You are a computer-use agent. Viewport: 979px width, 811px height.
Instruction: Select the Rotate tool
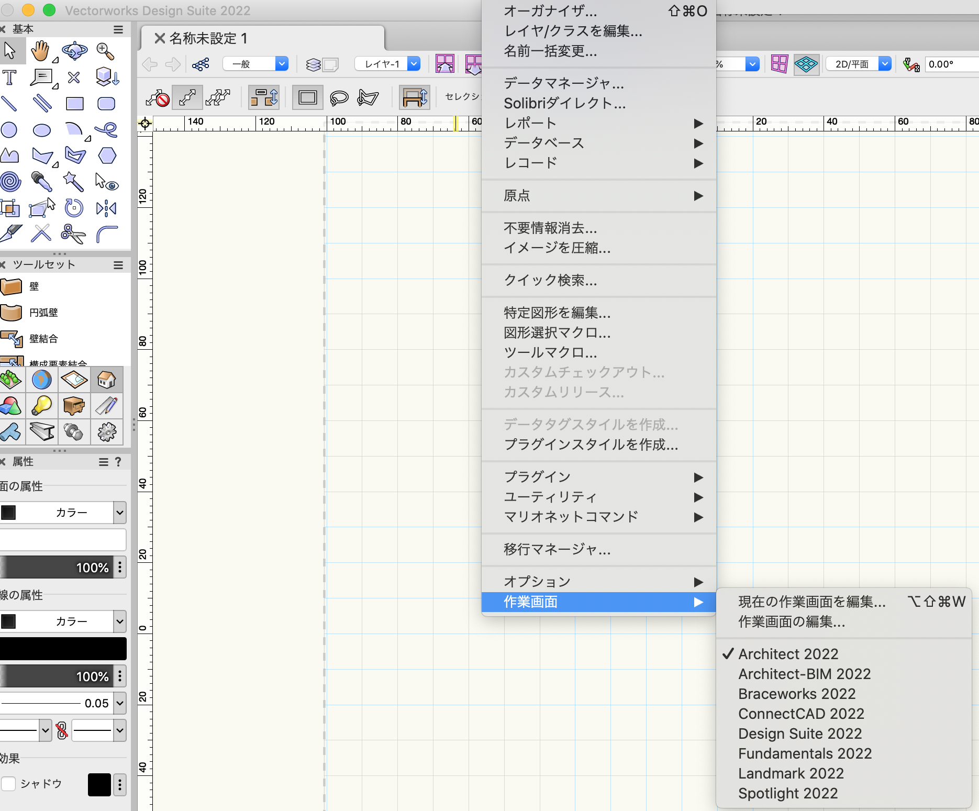[74, 208]
